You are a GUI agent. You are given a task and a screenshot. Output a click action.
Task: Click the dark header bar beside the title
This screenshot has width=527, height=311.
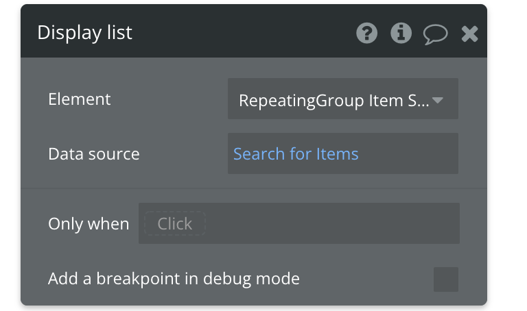click(x=242, y=32)
